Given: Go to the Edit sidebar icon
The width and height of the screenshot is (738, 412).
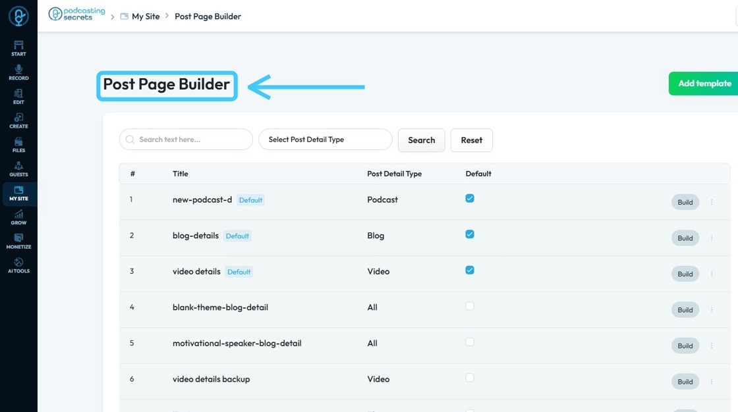Looking at the screenshot, I should tap(18, 97).
